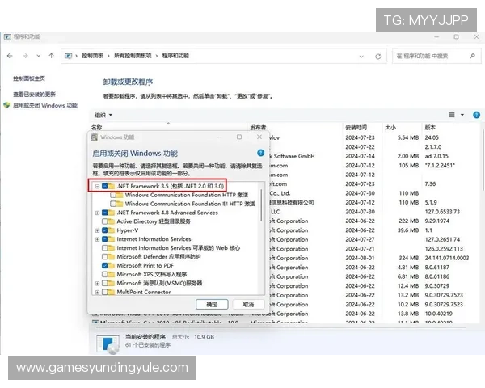Image resolution: width=485 pixels, height=388 pixels.
Task: Click the programs list horizontal scrollbar
Action: click(x=280, y=326)
